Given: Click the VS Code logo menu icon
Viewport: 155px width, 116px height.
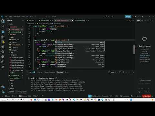Looking at the screenshot, I should [x=2, y=16].
